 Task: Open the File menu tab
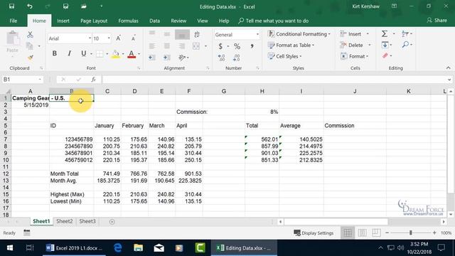[x=14, y=21]
